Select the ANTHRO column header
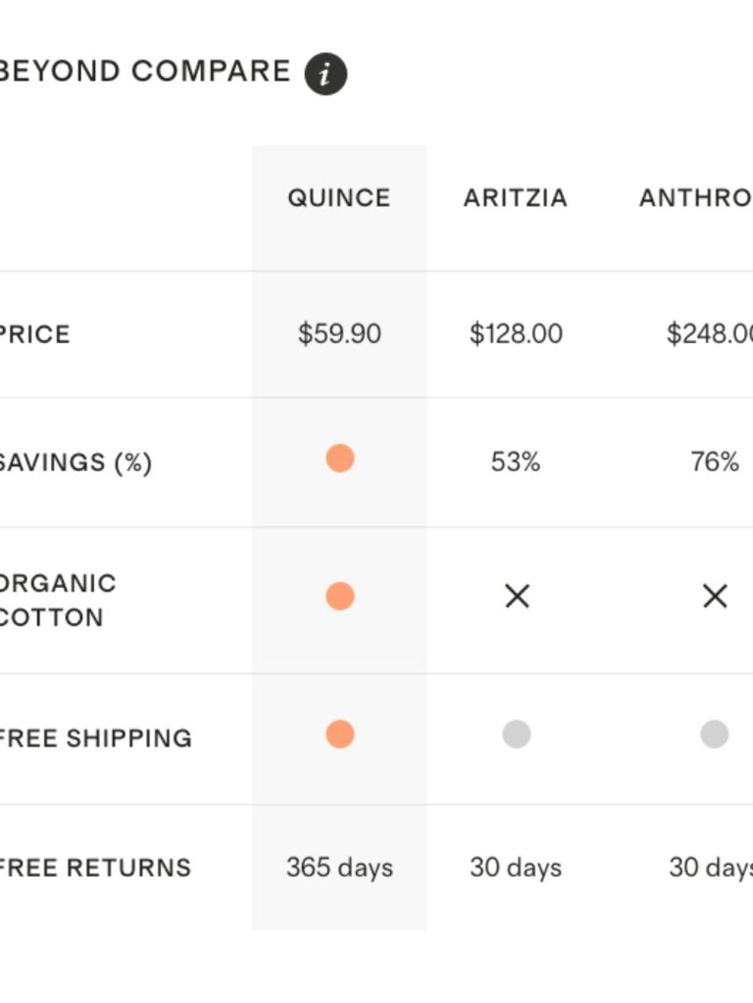 coord(696,198)
